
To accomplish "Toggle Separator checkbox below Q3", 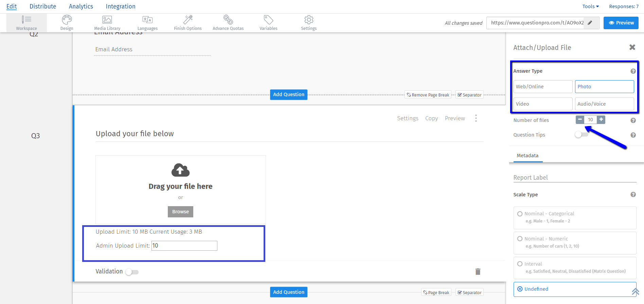I will point(469,292).
